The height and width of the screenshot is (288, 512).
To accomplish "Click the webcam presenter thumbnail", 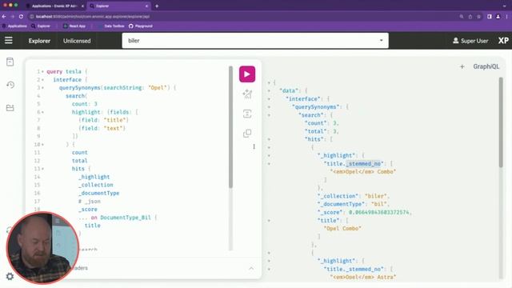I will [42, 247].
